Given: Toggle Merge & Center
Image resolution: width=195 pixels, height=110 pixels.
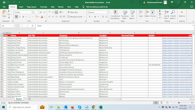Looking at the screenshot, I should 75,17.
